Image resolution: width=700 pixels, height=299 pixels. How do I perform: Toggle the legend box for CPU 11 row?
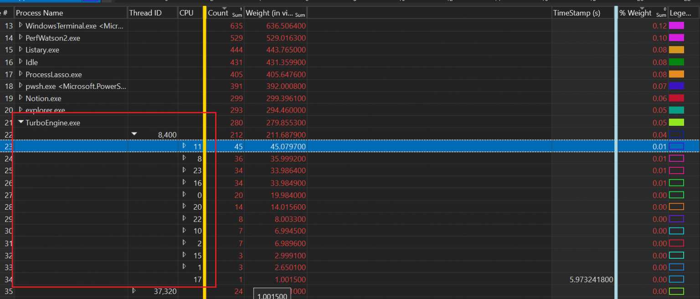[x=676, y=146]
